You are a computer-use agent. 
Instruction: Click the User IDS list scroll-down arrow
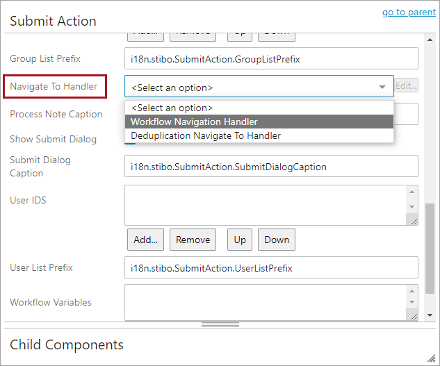tap(413, 207)
